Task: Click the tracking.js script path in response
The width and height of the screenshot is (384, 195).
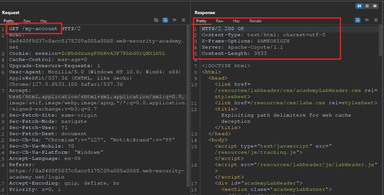Action: 256,152
